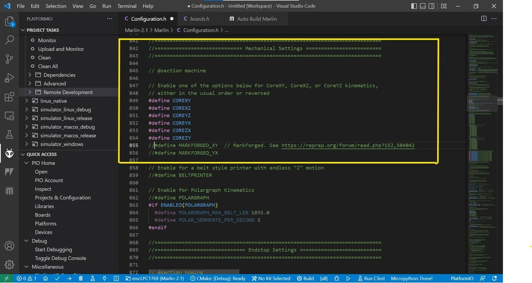Open the reprap.org forum link
The image size is (532, 283).
(348, 145)
